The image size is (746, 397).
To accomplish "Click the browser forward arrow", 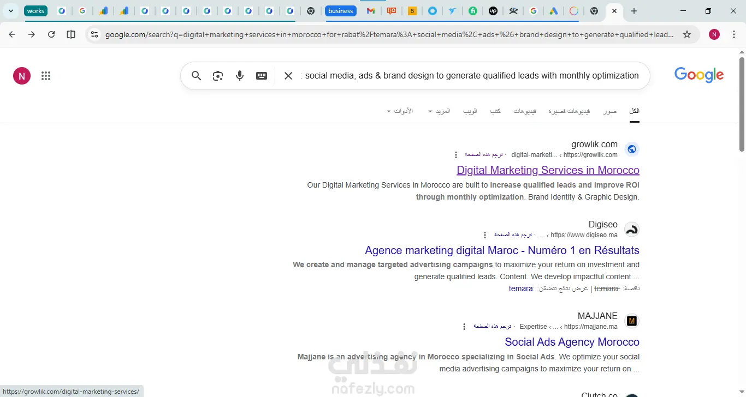I will pos(32,34).
